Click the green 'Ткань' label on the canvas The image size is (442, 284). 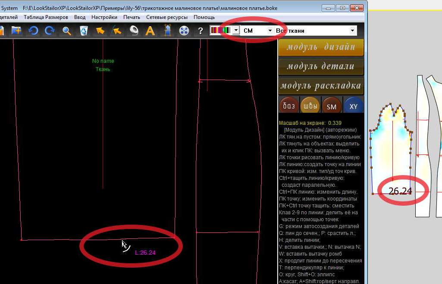tap(103, 69)
